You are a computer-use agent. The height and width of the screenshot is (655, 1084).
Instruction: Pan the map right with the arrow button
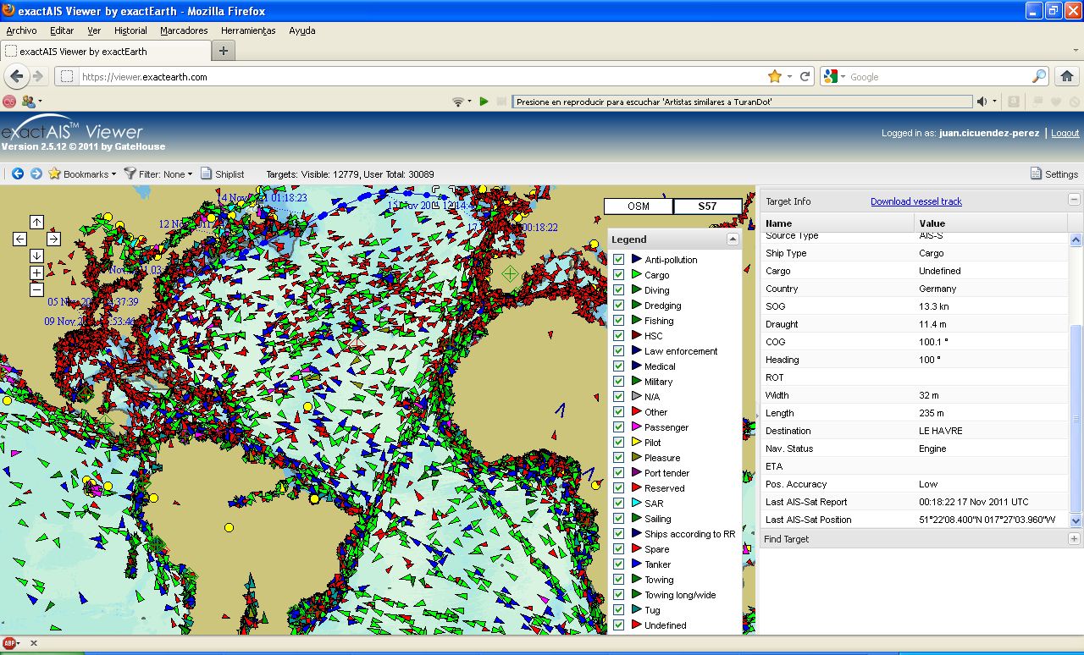point(53,239)
